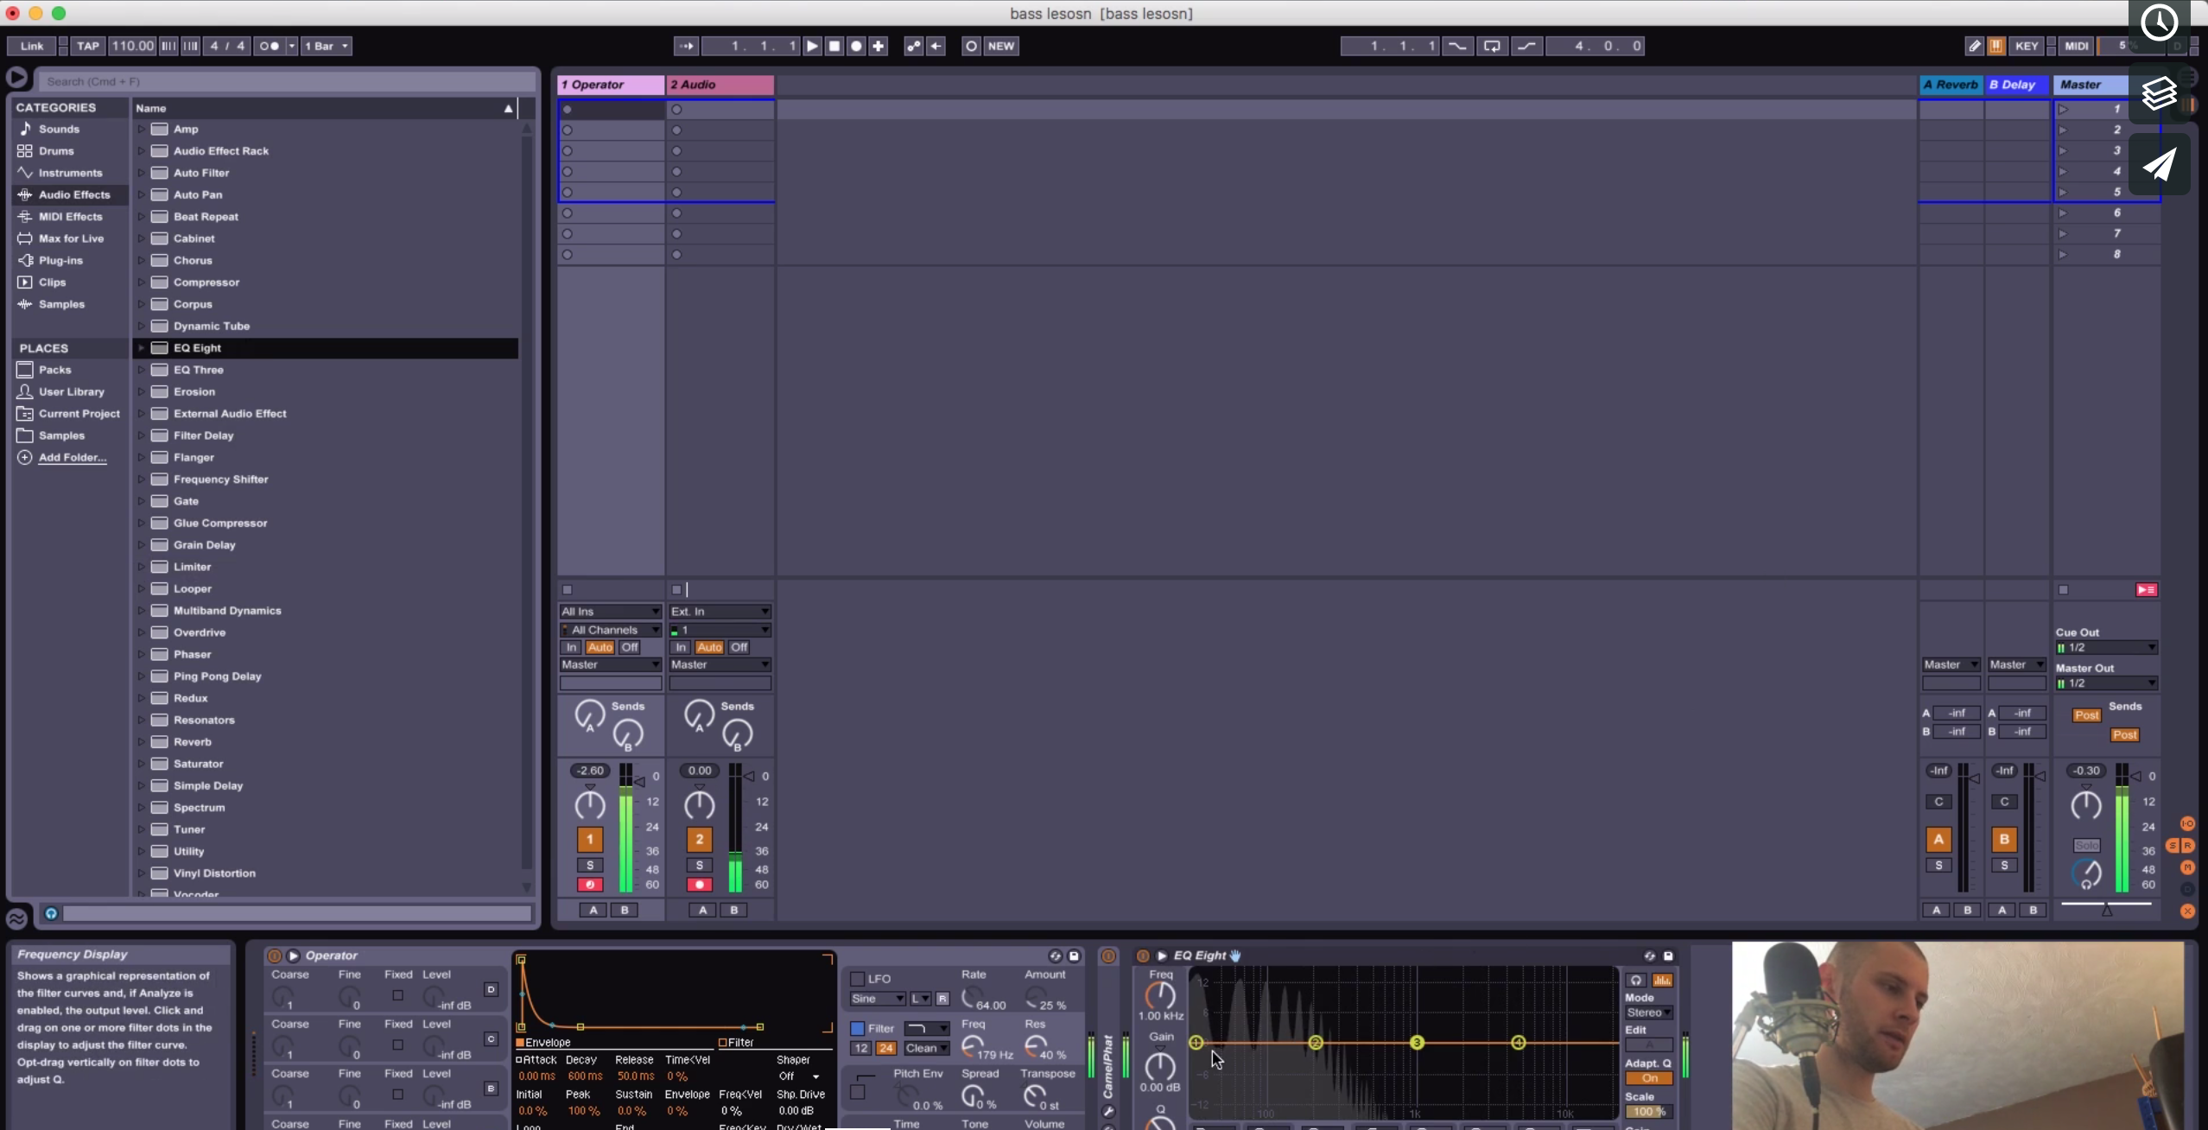
Task: Click the TAP tempo button
Action: click(x=88, y=46)
